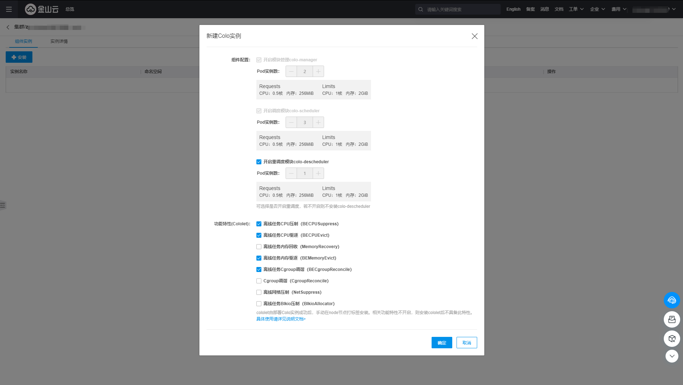The image size is (683, 385).
Task: Uncheck BECPUSuppress feature
Action: pos(259,224)
